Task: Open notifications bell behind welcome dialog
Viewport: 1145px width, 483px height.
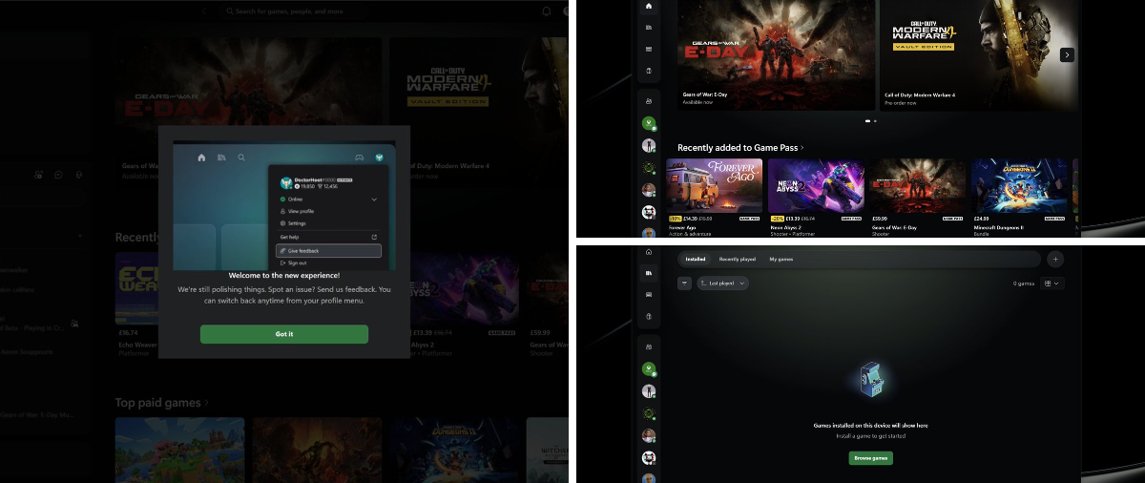Action: (x=547, y=11)
